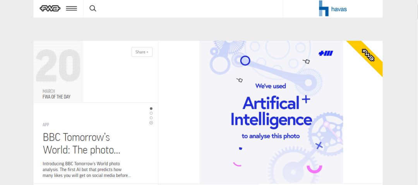Screen dimensions: 418x185
Task: Click the carousel play icon
Action: [151, 123]
